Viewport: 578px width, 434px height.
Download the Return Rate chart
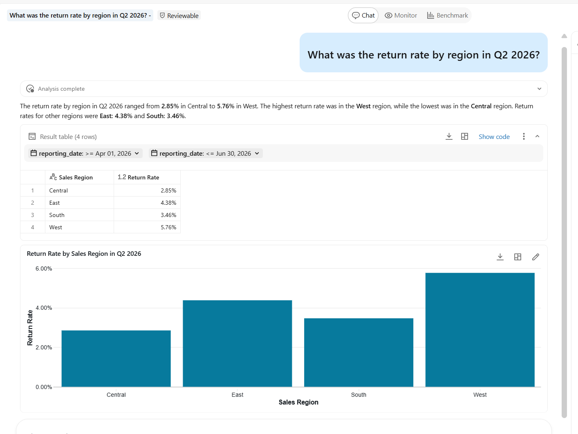coord(500,257)
